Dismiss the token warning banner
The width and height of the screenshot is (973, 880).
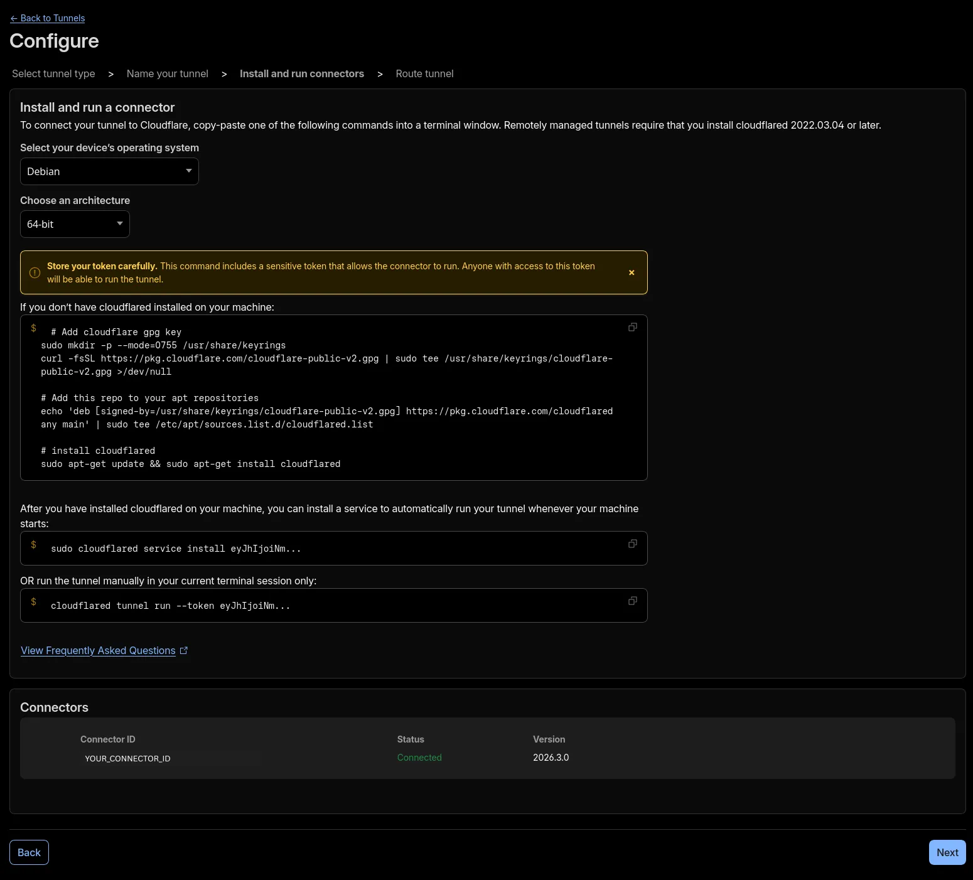632,272
